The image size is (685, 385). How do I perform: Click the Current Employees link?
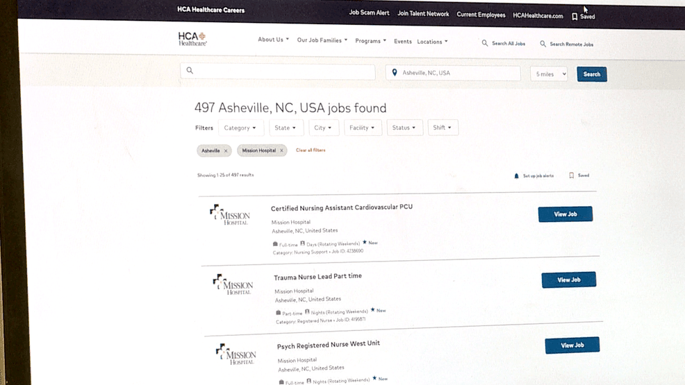(481, 15)
